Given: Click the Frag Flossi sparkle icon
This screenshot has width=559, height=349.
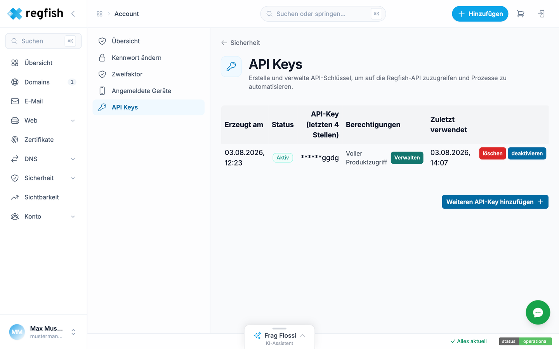Looking at the screenshot, I should 257,335.
